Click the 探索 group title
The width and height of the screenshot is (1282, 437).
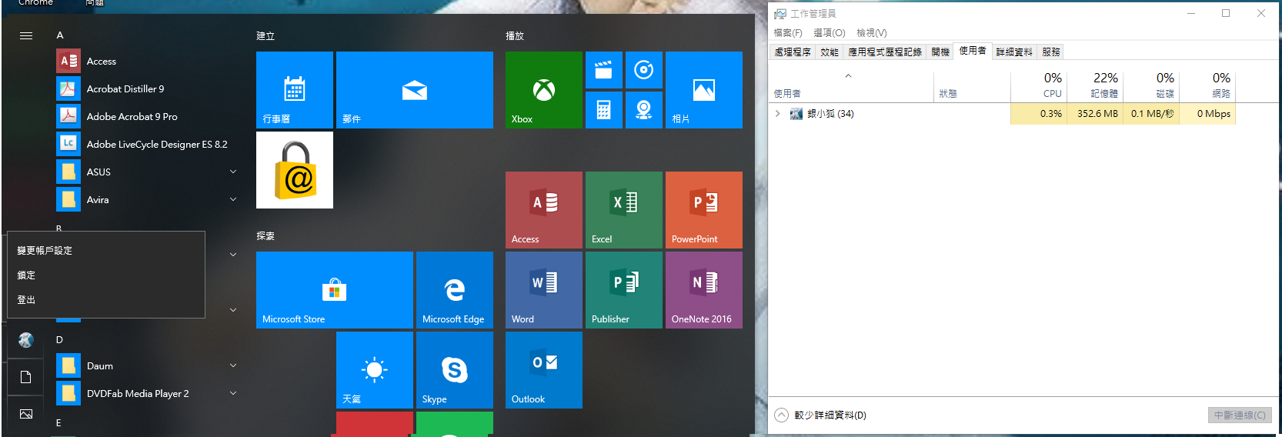point(265,236)
